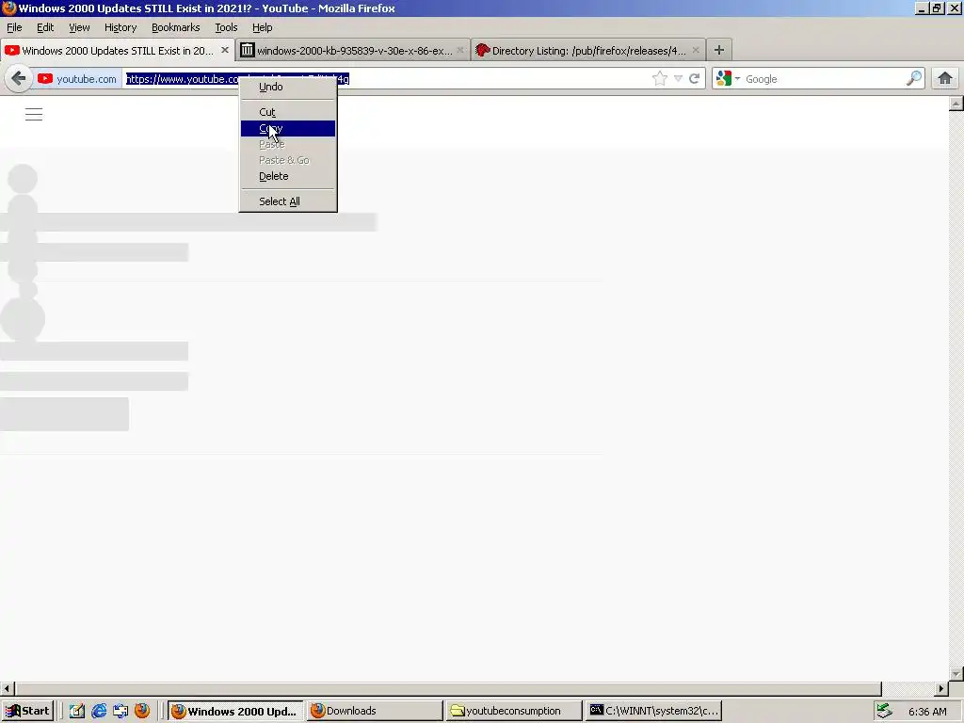The image size is (964, 723).
Task: Go to the Firefox home page icon
Action: [x=945, y=78]
